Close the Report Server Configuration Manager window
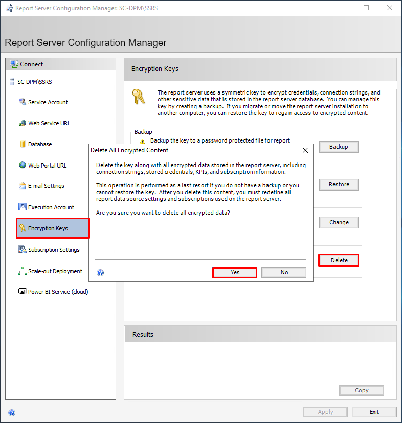Viewport: 402px width, 423px height. coord(390,8)
